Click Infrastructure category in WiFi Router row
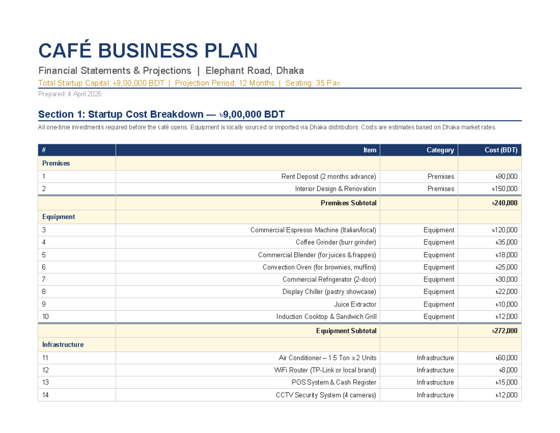Viewport: 560px width, 433px height. pyautogui.click(x=419, y=370)
